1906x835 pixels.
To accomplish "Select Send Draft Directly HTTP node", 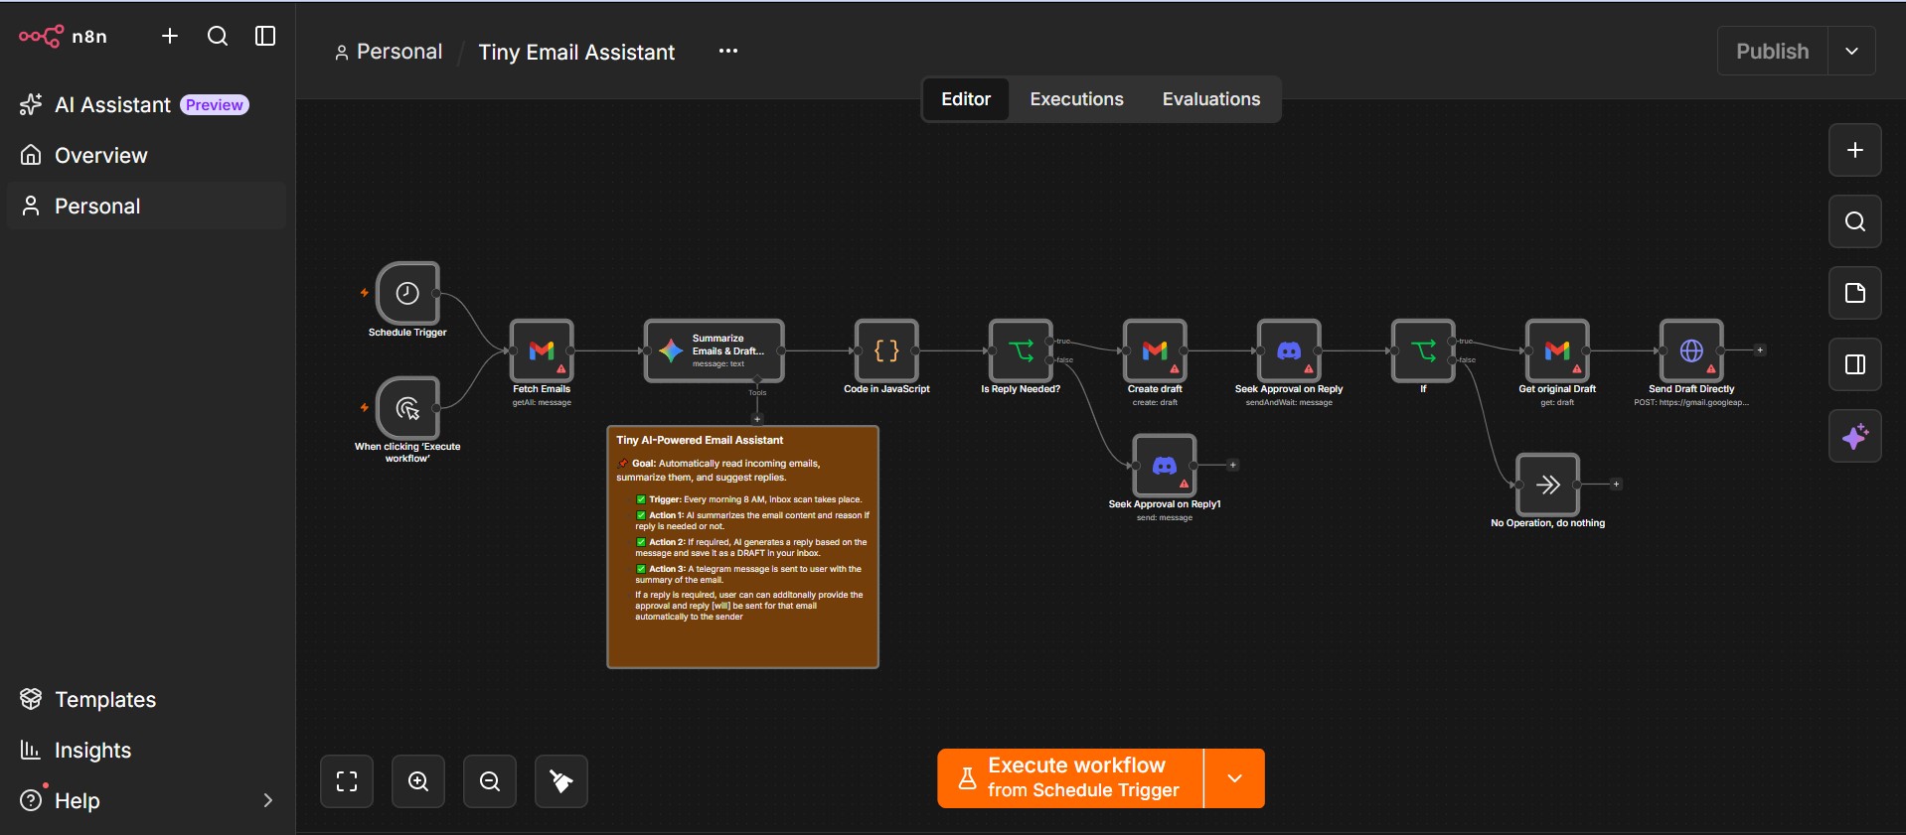I will point(1691,350).
